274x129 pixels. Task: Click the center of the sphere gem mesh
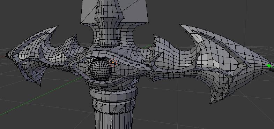point(100,69)
